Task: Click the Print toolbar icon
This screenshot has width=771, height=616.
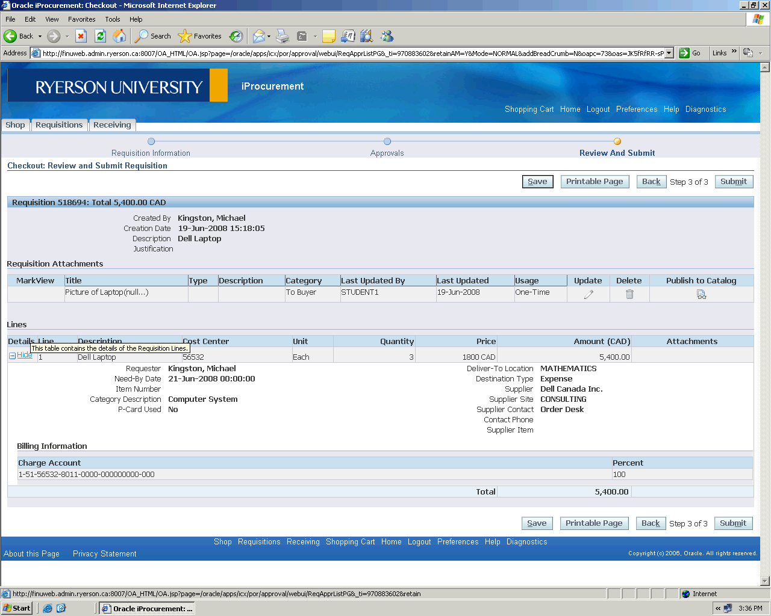Action: [x=282, y=36]
